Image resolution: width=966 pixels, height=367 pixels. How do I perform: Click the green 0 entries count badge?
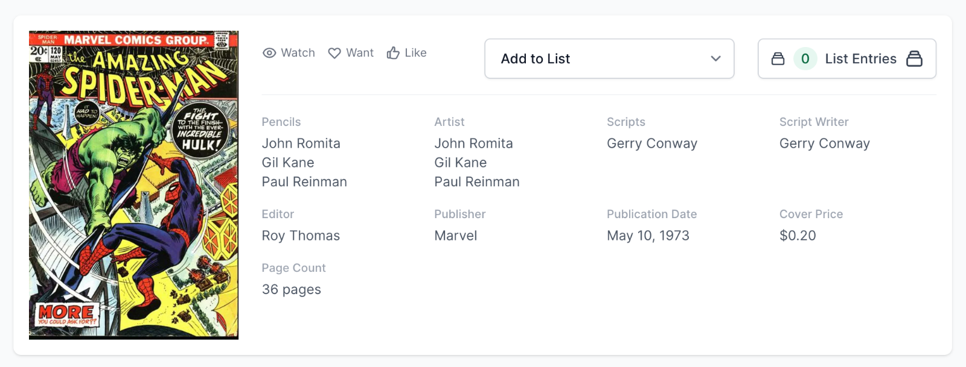[805, 58]
